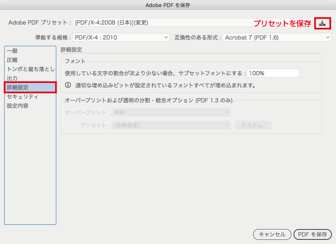Open the 準拠する規格 dropdown showing PDF/X-4 : 2010
Viewport: 336px width, 244px height.
[121, 37]
